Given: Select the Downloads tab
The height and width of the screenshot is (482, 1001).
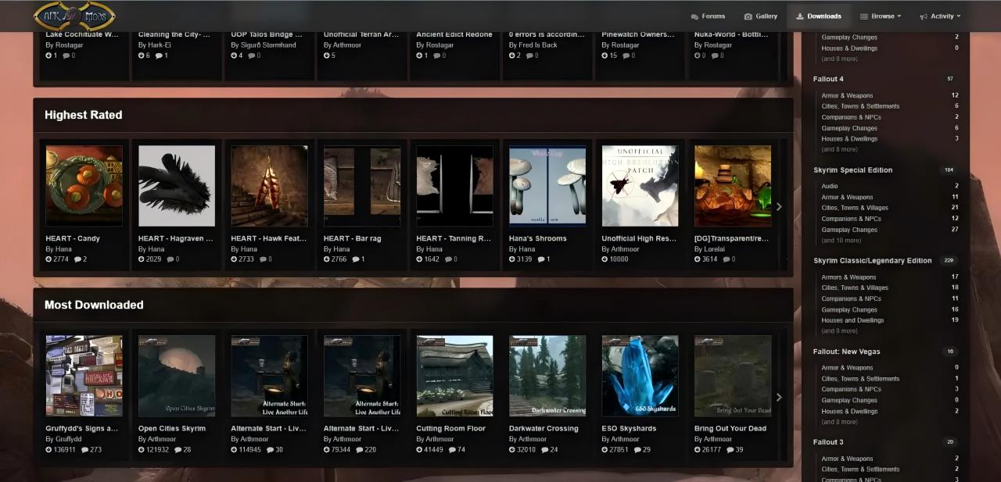Looking at the screenshot, I should tap(818, 16).
